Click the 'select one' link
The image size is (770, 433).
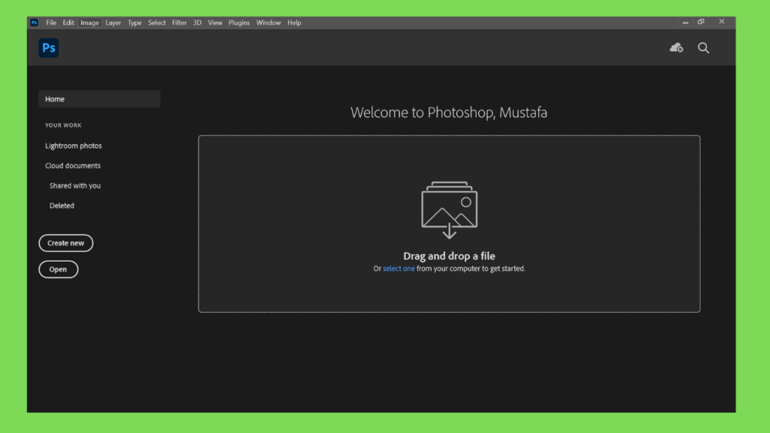399,268
